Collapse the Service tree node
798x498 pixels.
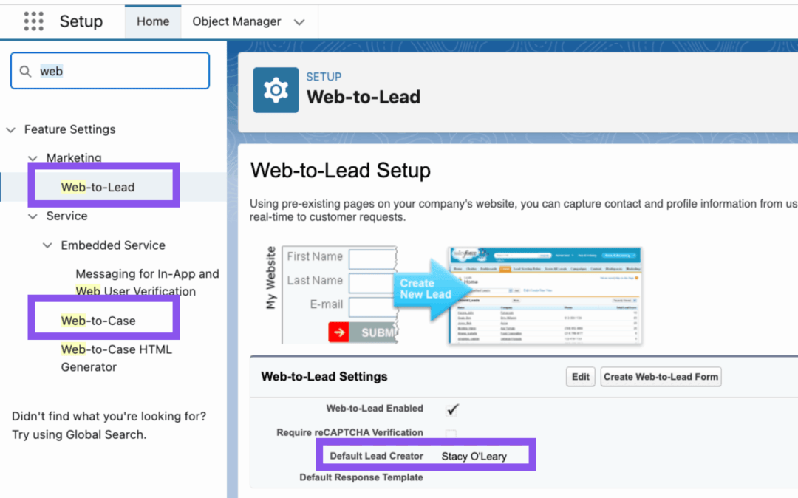tap(33, 216)
